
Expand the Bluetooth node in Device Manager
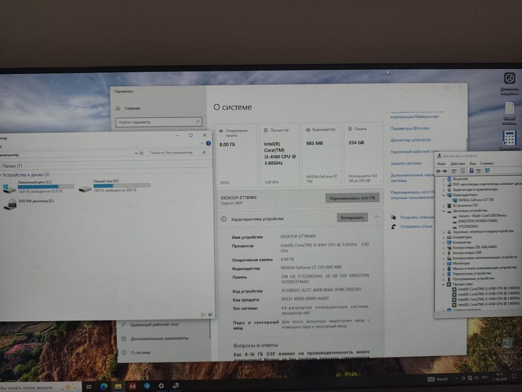pos(444,179)
